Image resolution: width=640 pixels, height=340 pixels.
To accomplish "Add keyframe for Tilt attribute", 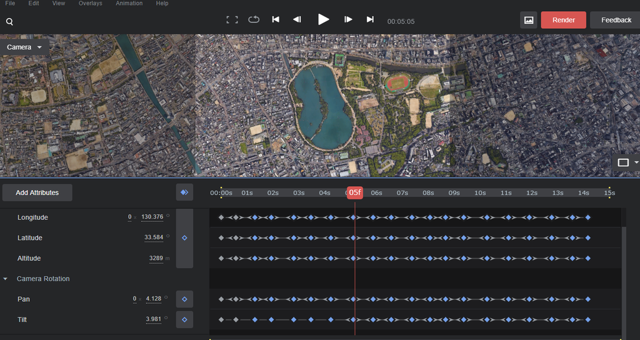I will click(x=184, y=319).
